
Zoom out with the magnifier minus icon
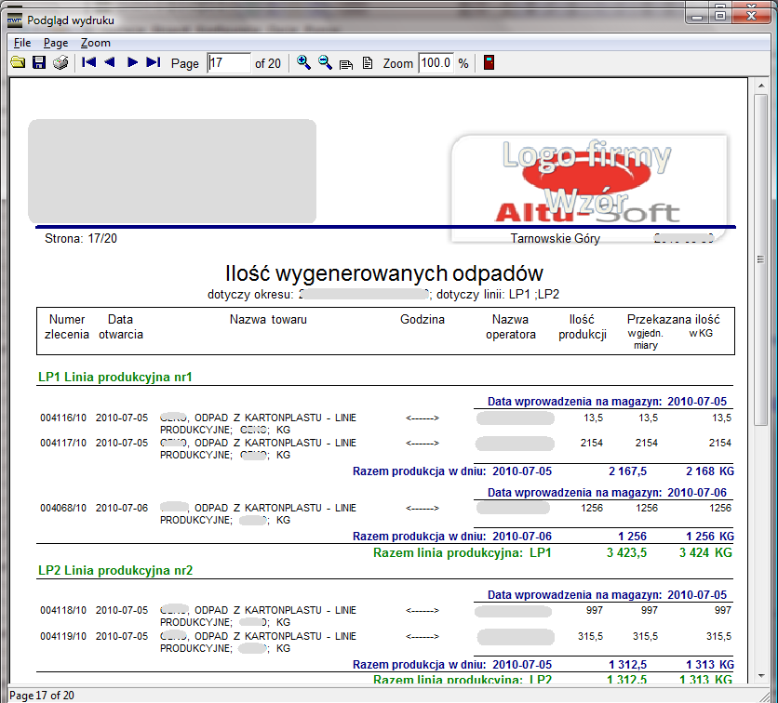pyautogui.click(x=325, y=63)
